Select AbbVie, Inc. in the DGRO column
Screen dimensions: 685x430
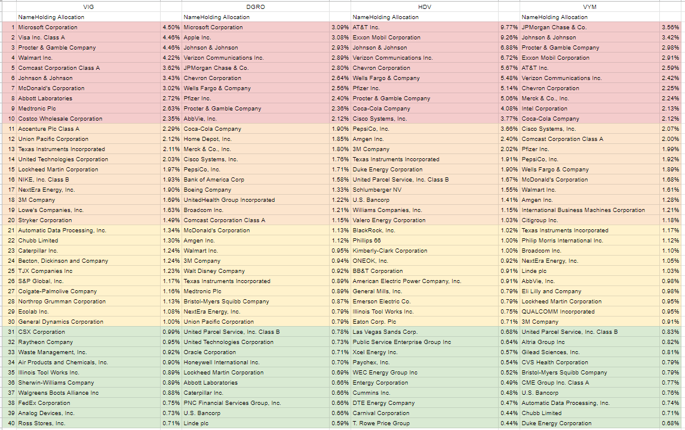coord(255,118)
